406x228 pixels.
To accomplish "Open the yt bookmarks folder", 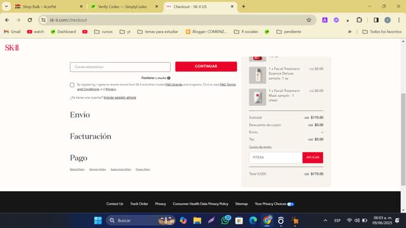I will (125, 32).
